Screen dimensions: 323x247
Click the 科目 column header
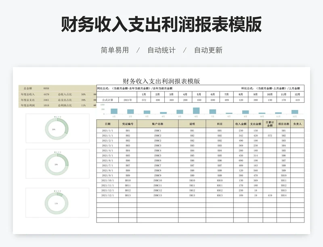pyautogui.click(x=220, y=124)
